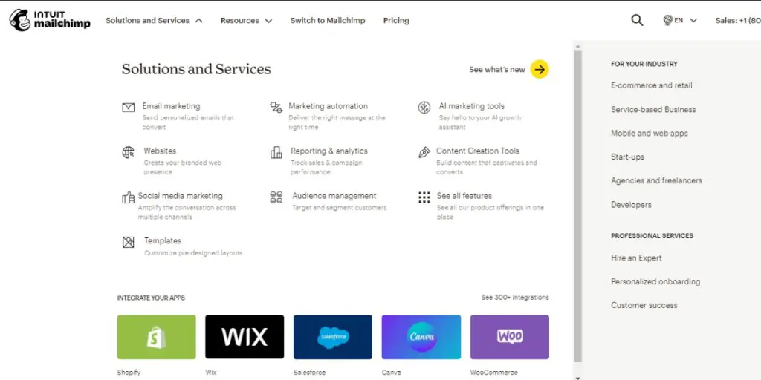Open the EN language selector
This screenshot has width=761, height=380.
point(680,21)
